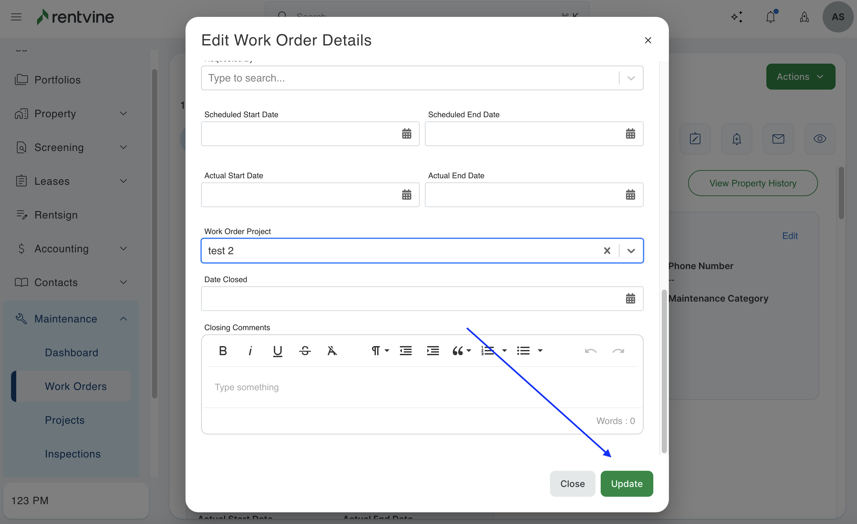This screenshot has height=524, width=857.
Task: Open Work Order Project dropdown arrow
Action: click(x=631, y=251)
